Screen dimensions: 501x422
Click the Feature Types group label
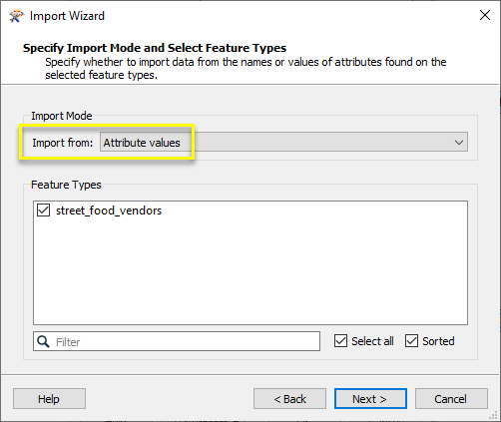tap(66, 185)
